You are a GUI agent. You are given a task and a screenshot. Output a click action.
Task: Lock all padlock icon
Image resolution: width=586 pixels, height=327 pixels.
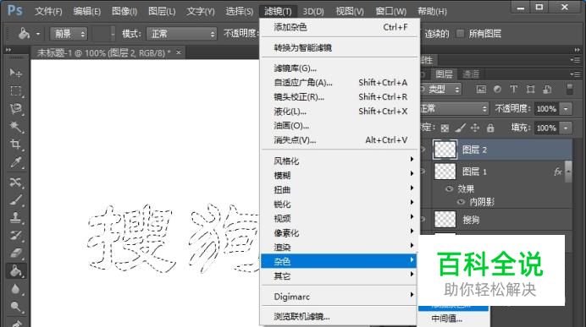point(490,128)
